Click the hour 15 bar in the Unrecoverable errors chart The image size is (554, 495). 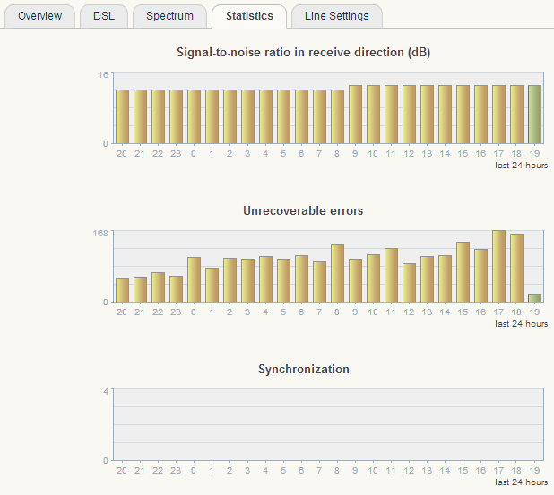click(x=463, y=272)
